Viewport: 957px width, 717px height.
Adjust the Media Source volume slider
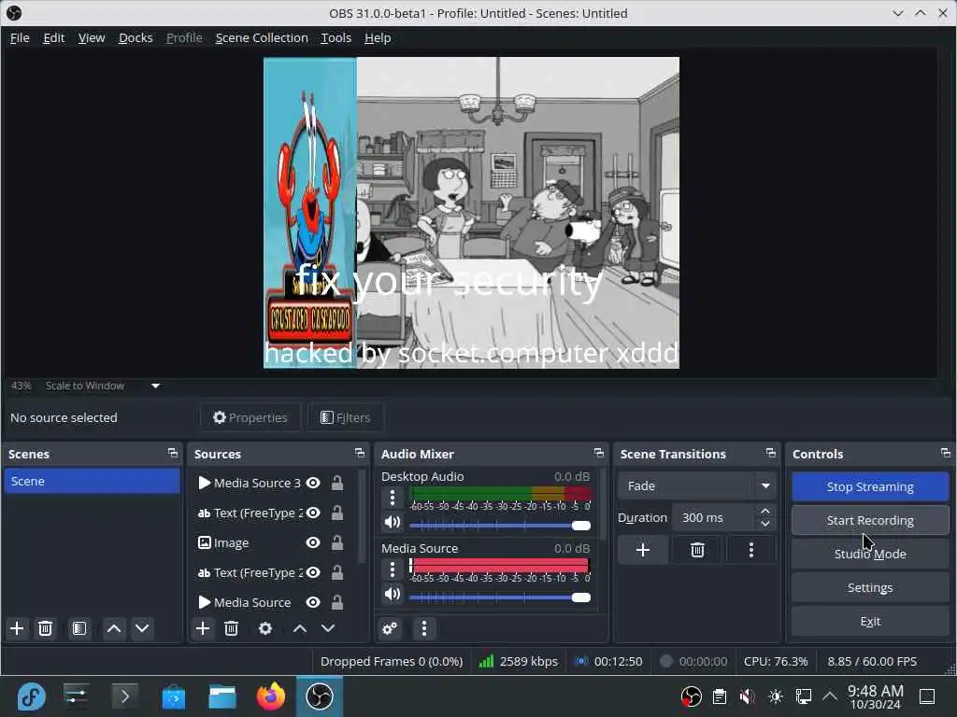[500, 597]
